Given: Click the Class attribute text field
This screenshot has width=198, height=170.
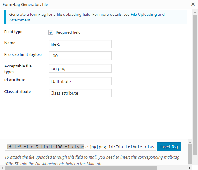Looking at the screenshot, I should click(80, 93).
